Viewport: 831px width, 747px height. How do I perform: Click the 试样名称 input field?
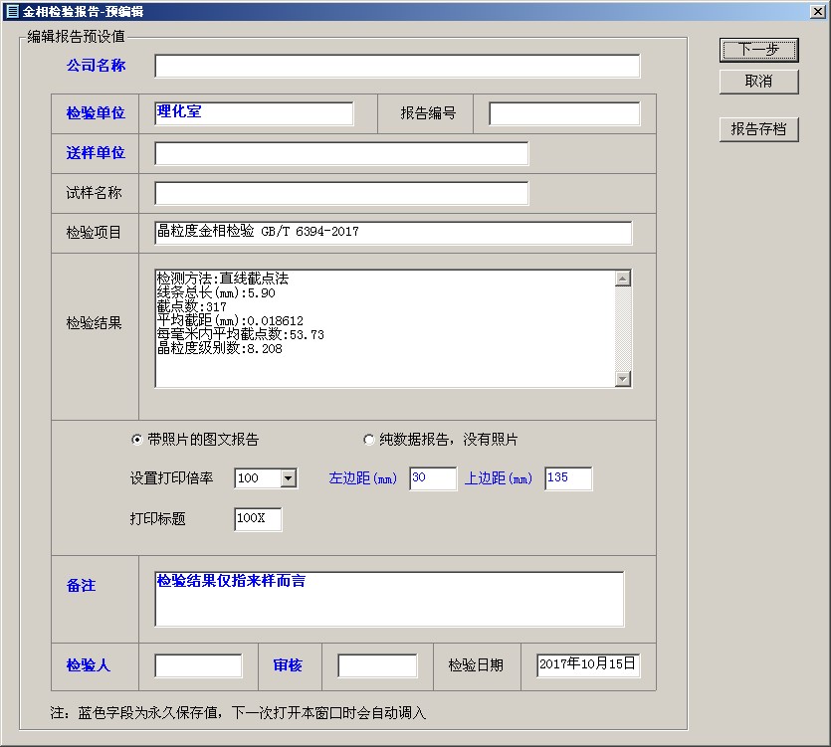coord(341,193)
